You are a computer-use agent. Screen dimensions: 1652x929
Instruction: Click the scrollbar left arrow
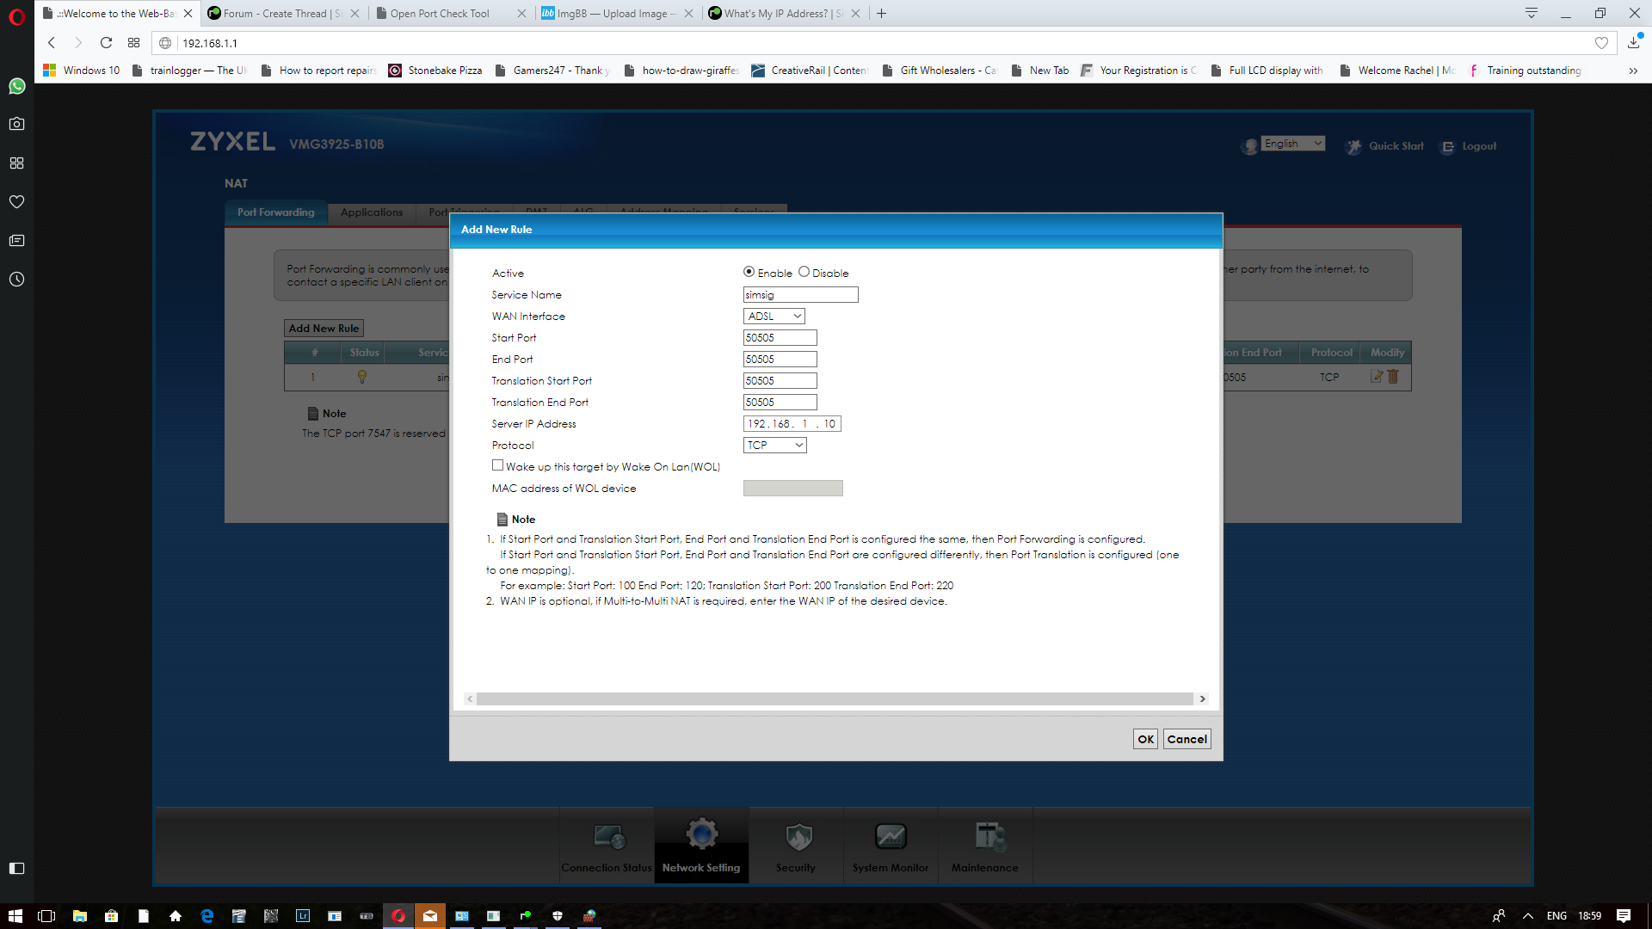[x=470, y=699]
